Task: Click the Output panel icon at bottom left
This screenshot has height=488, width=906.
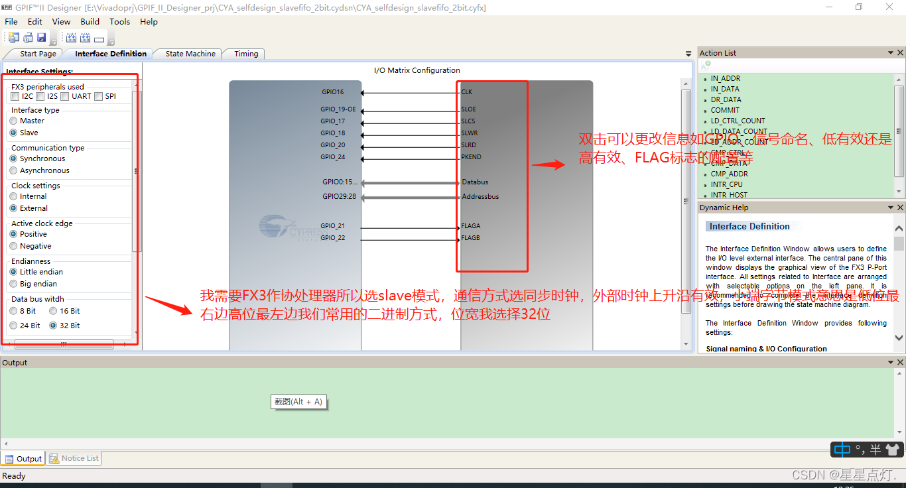Action: click(9, 458)
